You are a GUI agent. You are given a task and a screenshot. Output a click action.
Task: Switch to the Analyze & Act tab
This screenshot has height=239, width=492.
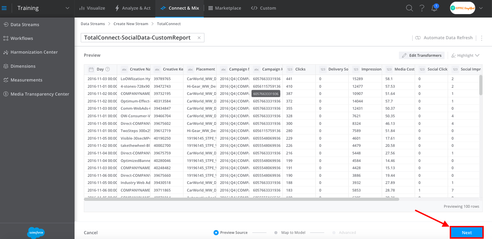133,8
